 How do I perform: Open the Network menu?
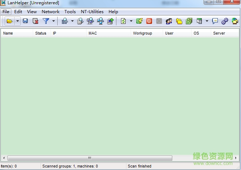pyautogui.click(x=51, y=12)
